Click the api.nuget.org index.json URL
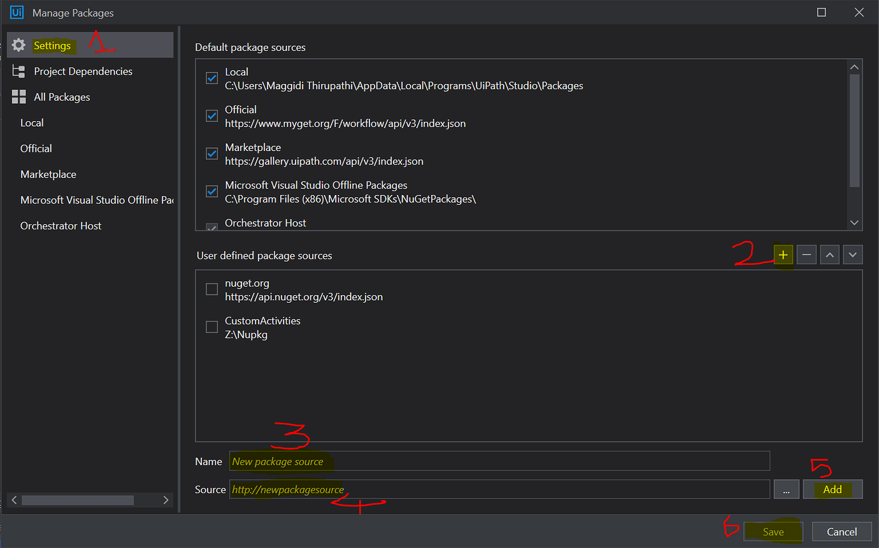 [x=304, y=297]
